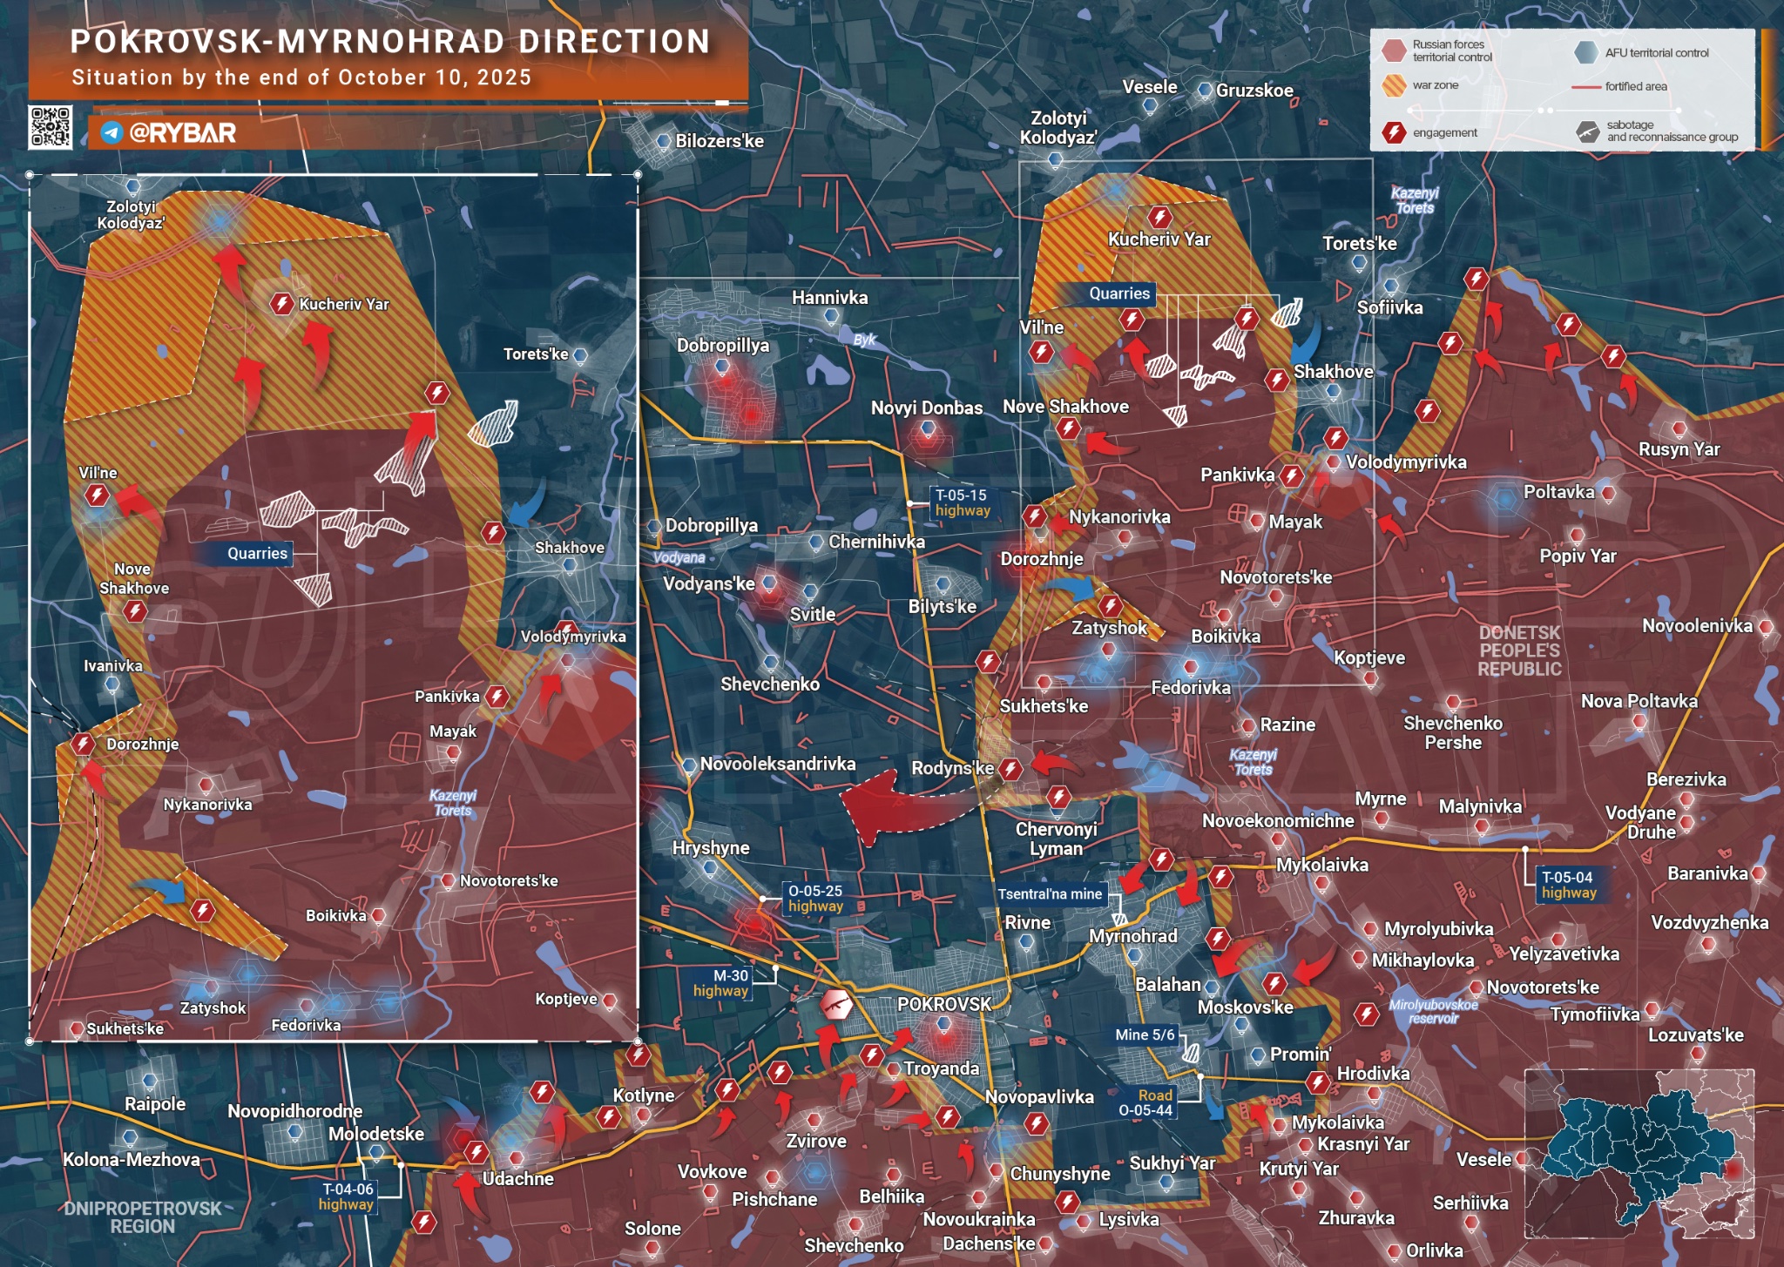Click the engagement icon in the legend
The image size is (1784, 1267).
coord(1394,132)
